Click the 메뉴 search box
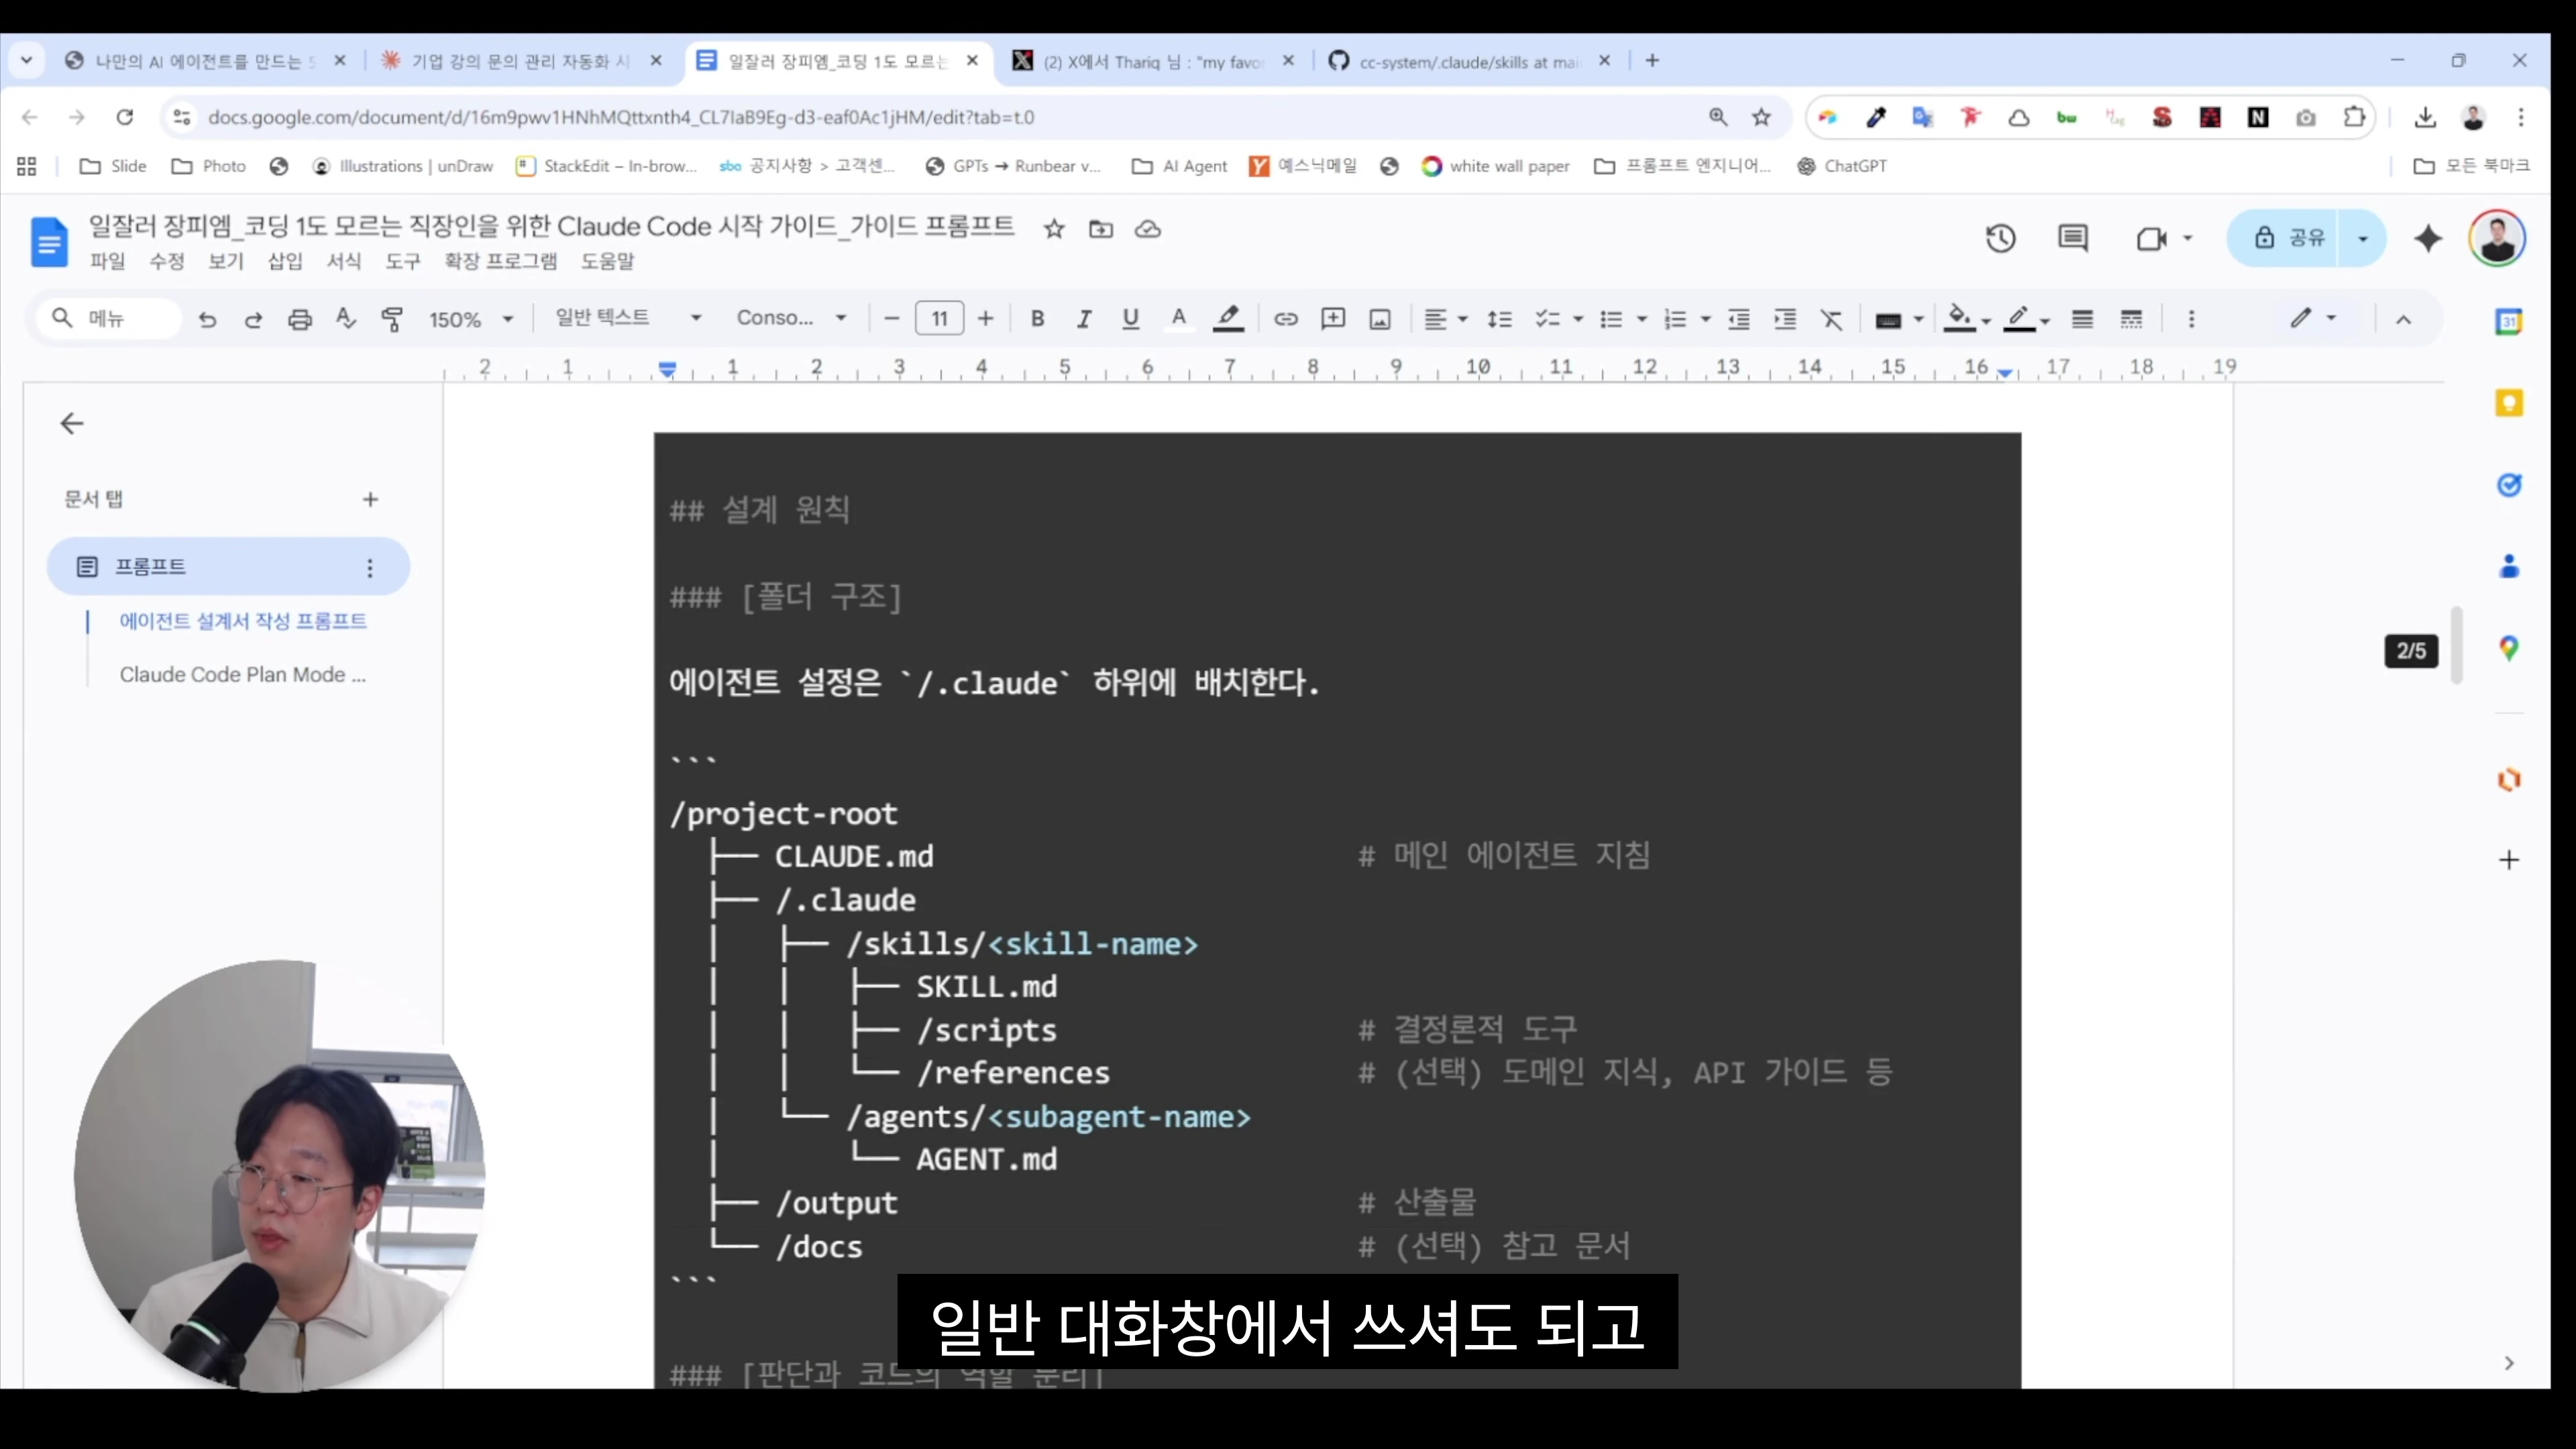This screenshot has width=2576, height=1449. coord(108,319)
